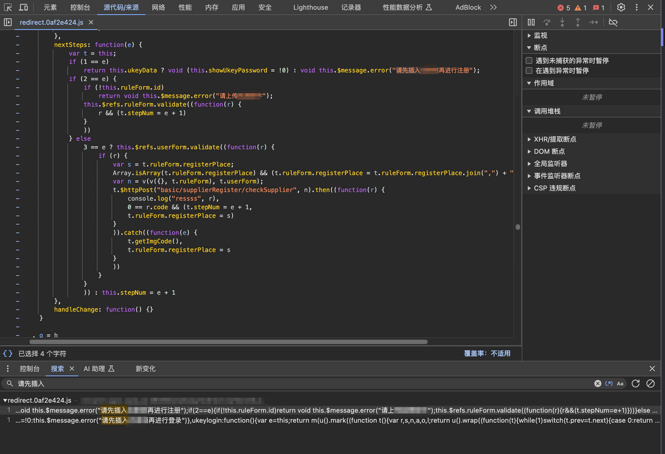
Task: Open the 安全 panel tab
Action: 265,7
